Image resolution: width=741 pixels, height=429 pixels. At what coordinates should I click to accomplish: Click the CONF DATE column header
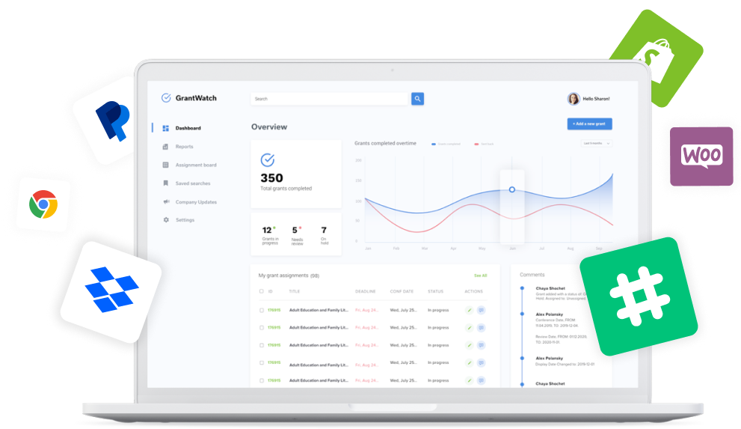[x=402, y=291]
